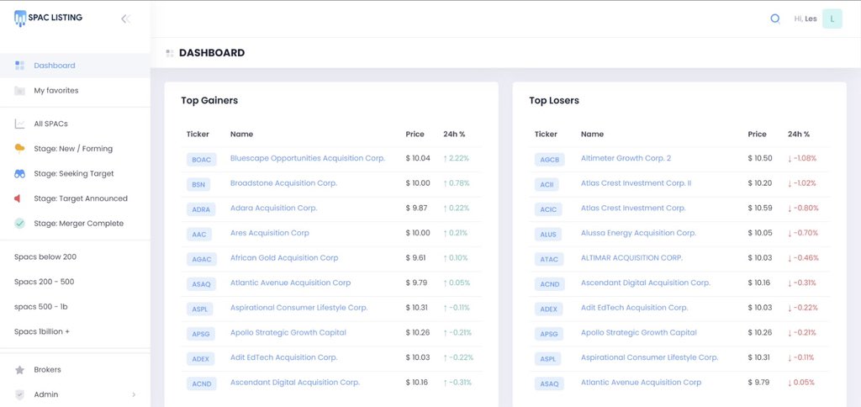Click the checkmark icon for Merger Complete
Image resolution: width=861 pixels, height=407 pixels.
(20, 224)
